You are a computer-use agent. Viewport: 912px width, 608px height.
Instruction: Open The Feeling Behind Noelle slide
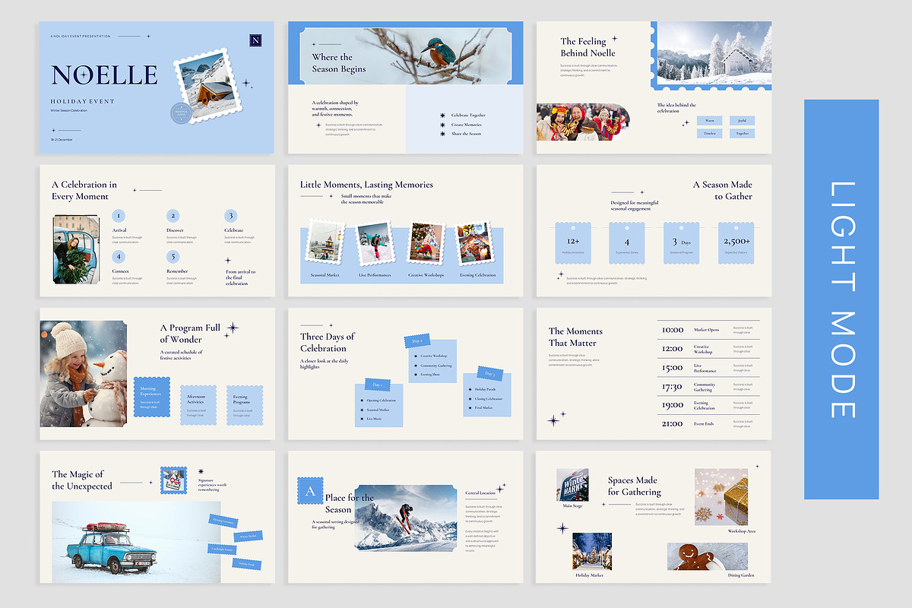pos(654,87)
